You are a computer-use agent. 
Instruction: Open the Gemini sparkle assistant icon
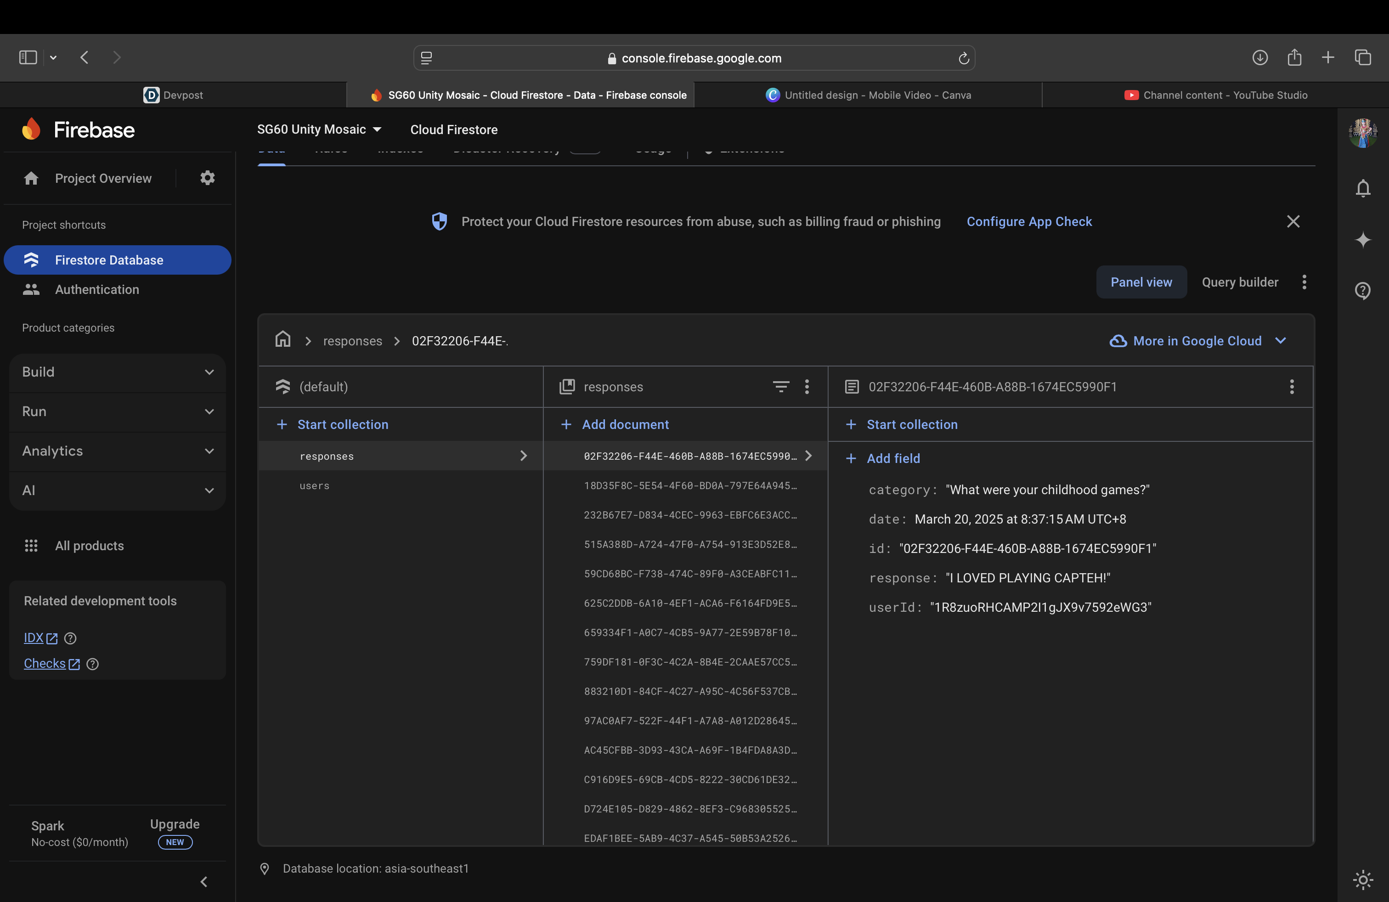pos(1363,240)
